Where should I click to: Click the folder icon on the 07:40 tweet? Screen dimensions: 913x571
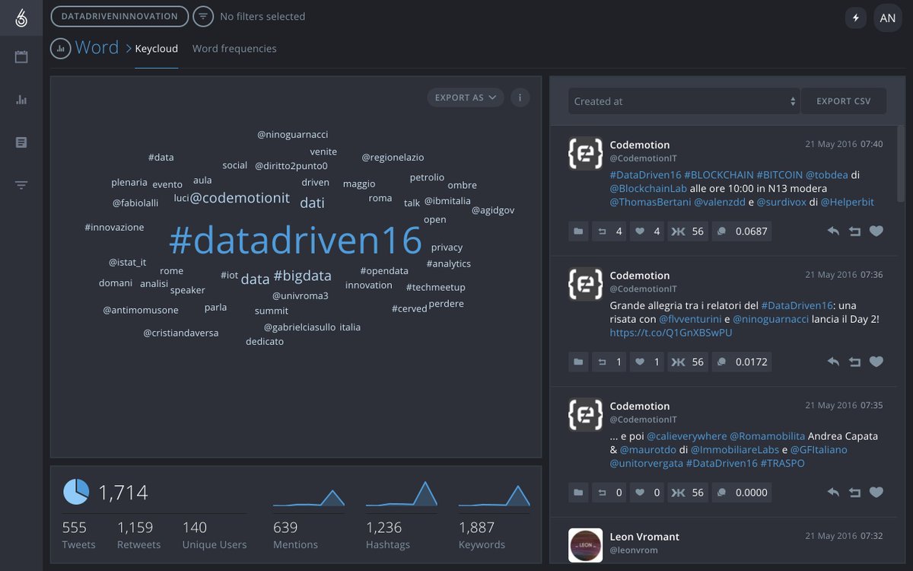tap(579, 231)
